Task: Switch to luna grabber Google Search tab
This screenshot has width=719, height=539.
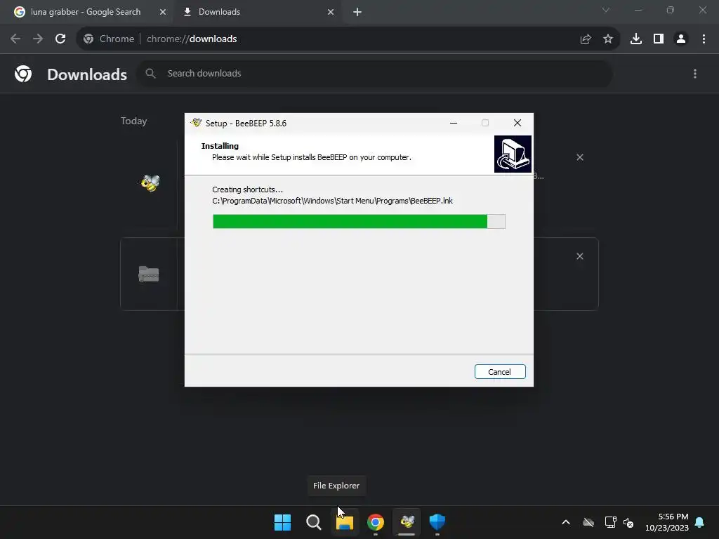Action: (x=86, y=12)
